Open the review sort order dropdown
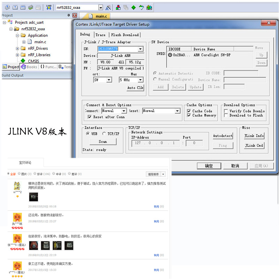This screenshot has width=279, height=279. [x=163, y=174]
